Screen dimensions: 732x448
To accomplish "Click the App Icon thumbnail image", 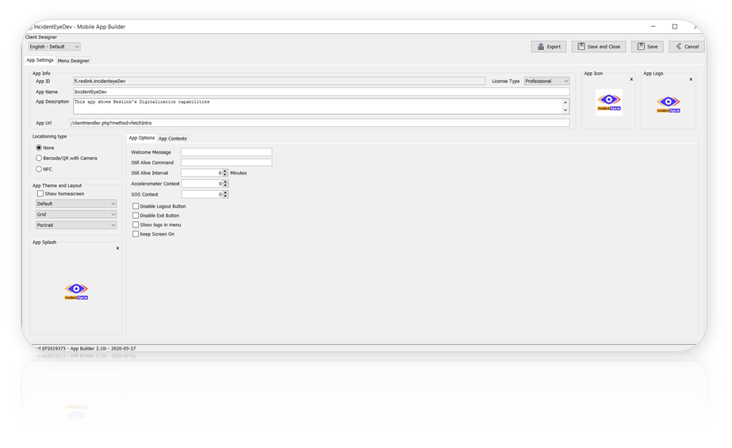I will (609, 103).
